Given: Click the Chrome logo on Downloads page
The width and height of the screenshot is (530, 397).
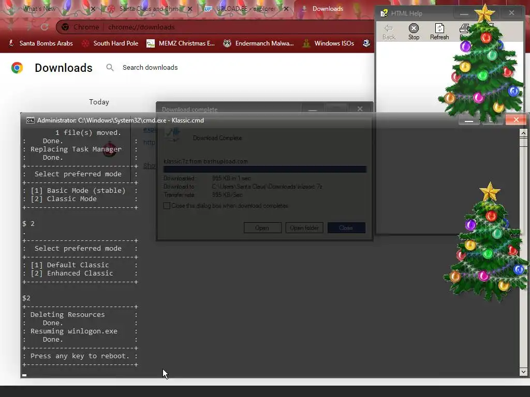Looking at the screenshot, I should point(17,68).
